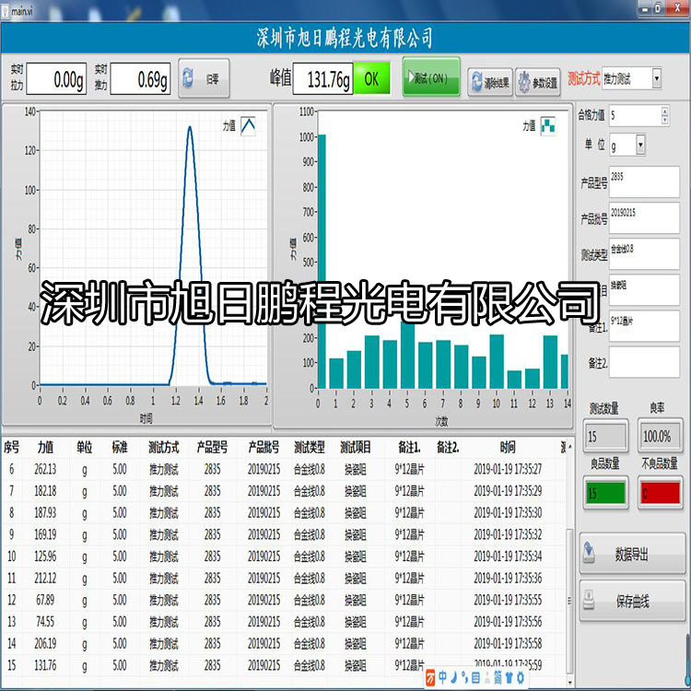Increase 合格力值 with the up stepper arrow

pyautogui.click(x=665, y=111)
